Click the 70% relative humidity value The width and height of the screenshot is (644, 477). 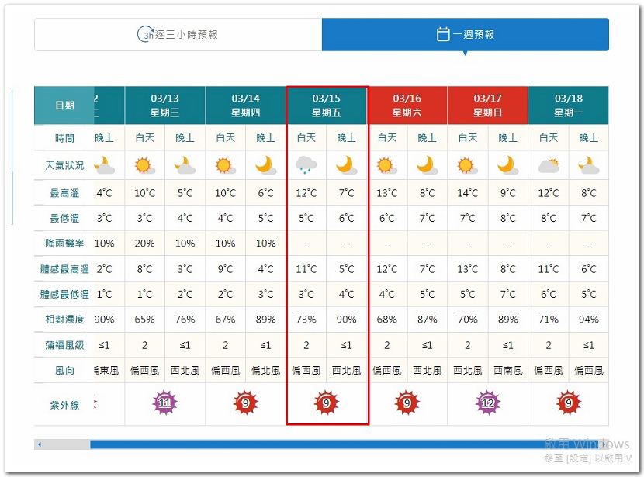pos(467,320)
